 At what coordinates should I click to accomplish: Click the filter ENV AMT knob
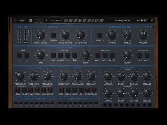pyautogui.click(x=92, y=76)
